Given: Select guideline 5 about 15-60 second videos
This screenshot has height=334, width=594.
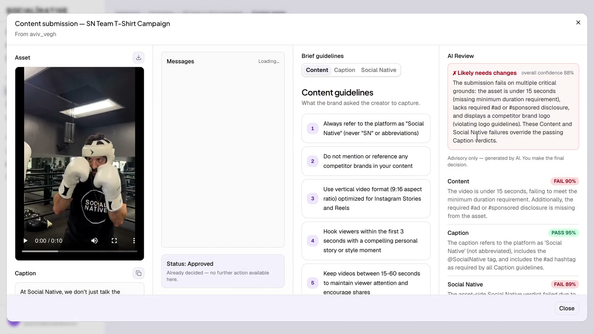Looking at the screenshot, I should [366, 280].
